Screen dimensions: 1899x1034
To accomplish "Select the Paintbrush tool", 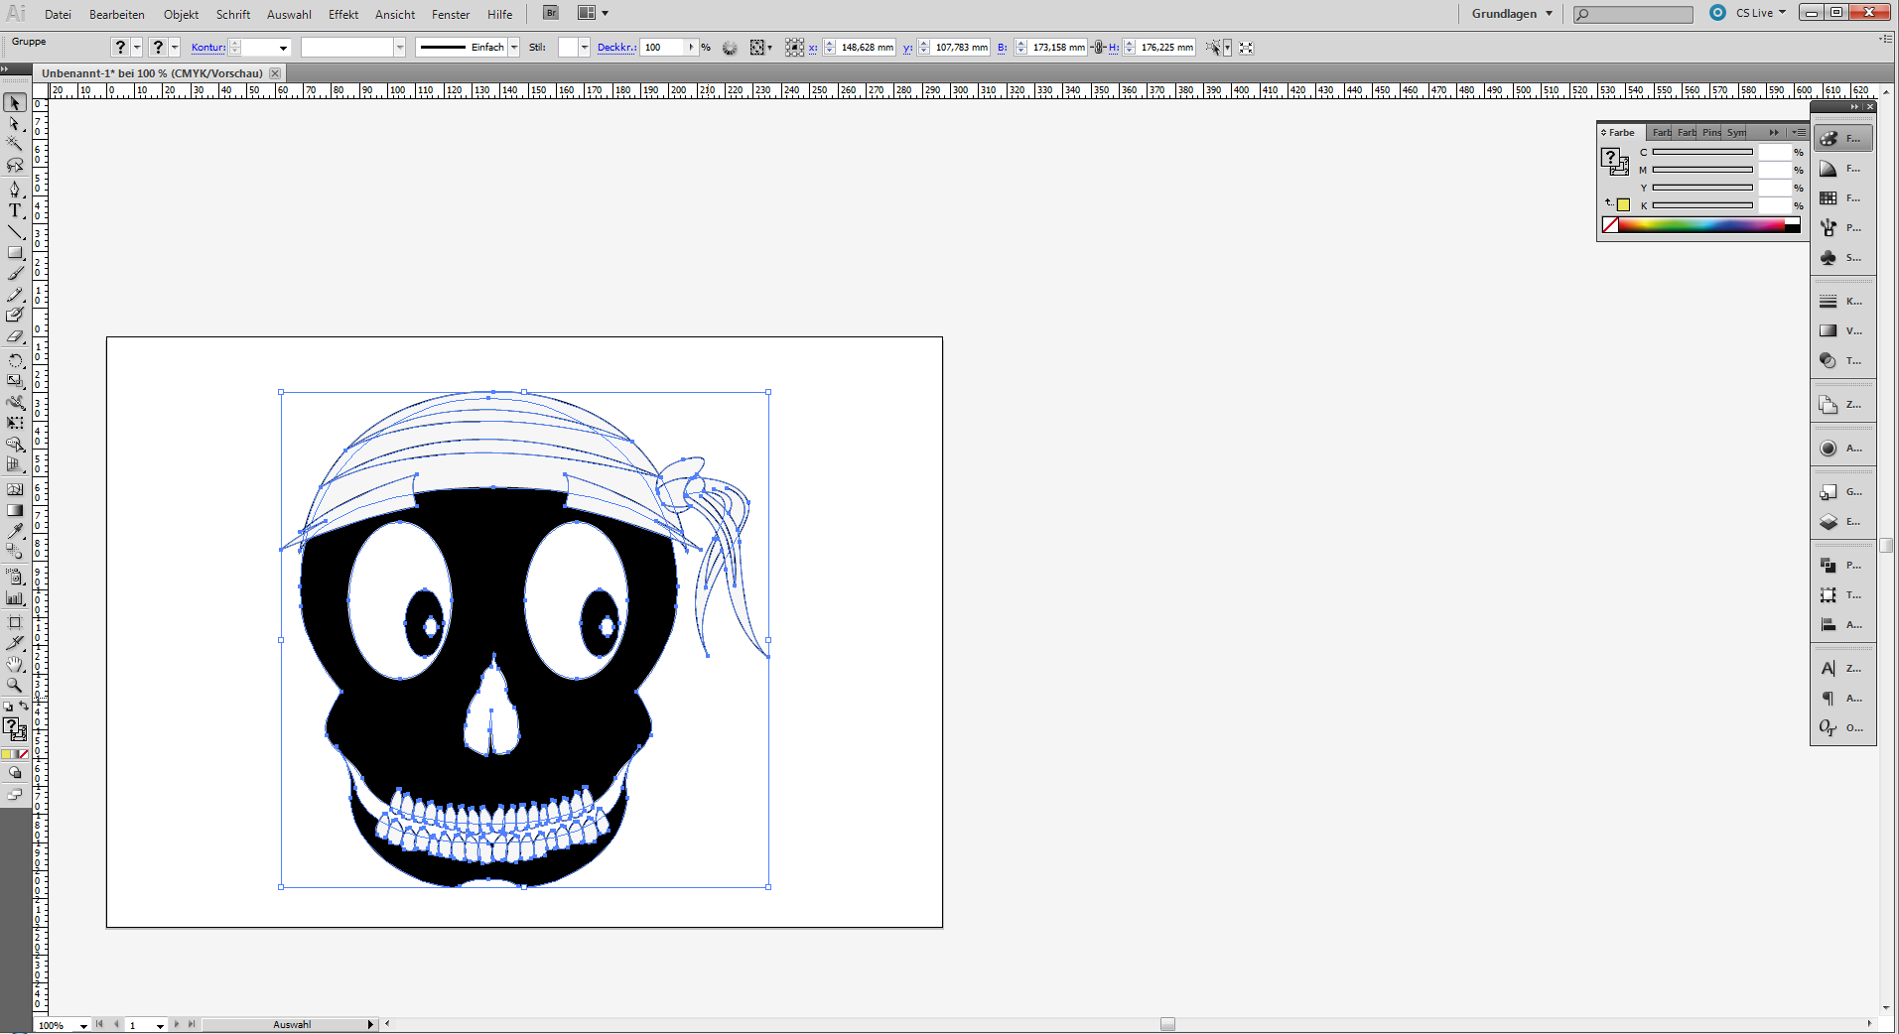I will 15,274.
